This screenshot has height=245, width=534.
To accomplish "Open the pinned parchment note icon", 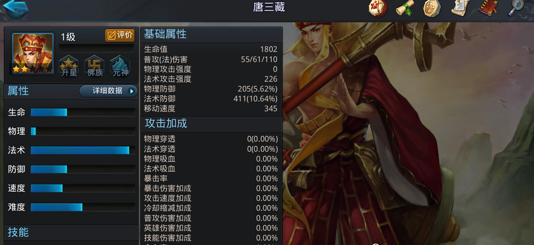I will click(x=461, y=8).
